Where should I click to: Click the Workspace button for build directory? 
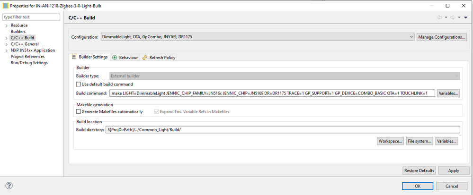390,141
